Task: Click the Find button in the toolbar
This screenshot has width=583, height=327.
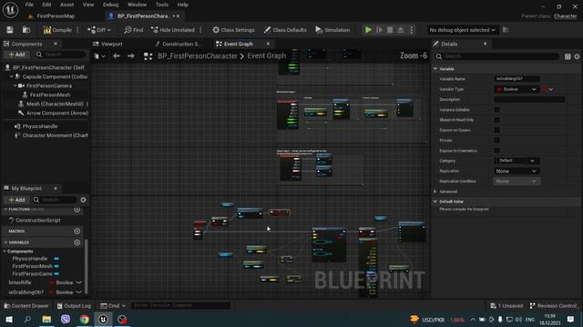Action: click(134, 30)
